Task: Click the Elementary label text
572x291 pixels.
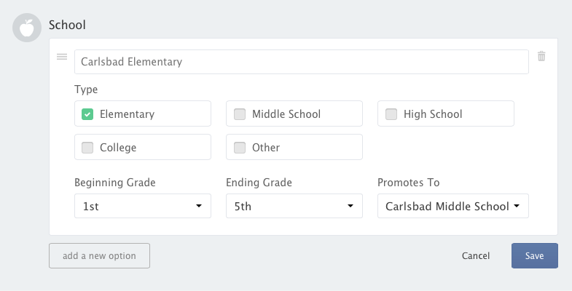Action: pyautogui.click(x=127, y=114)
